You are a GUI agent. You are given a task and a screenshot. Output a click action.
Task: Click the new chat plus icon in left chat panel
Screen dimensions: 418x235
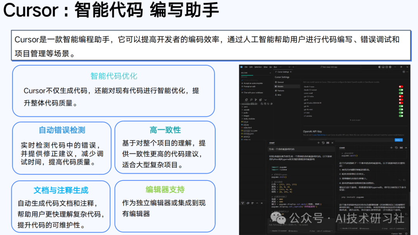tap(318, 143)
